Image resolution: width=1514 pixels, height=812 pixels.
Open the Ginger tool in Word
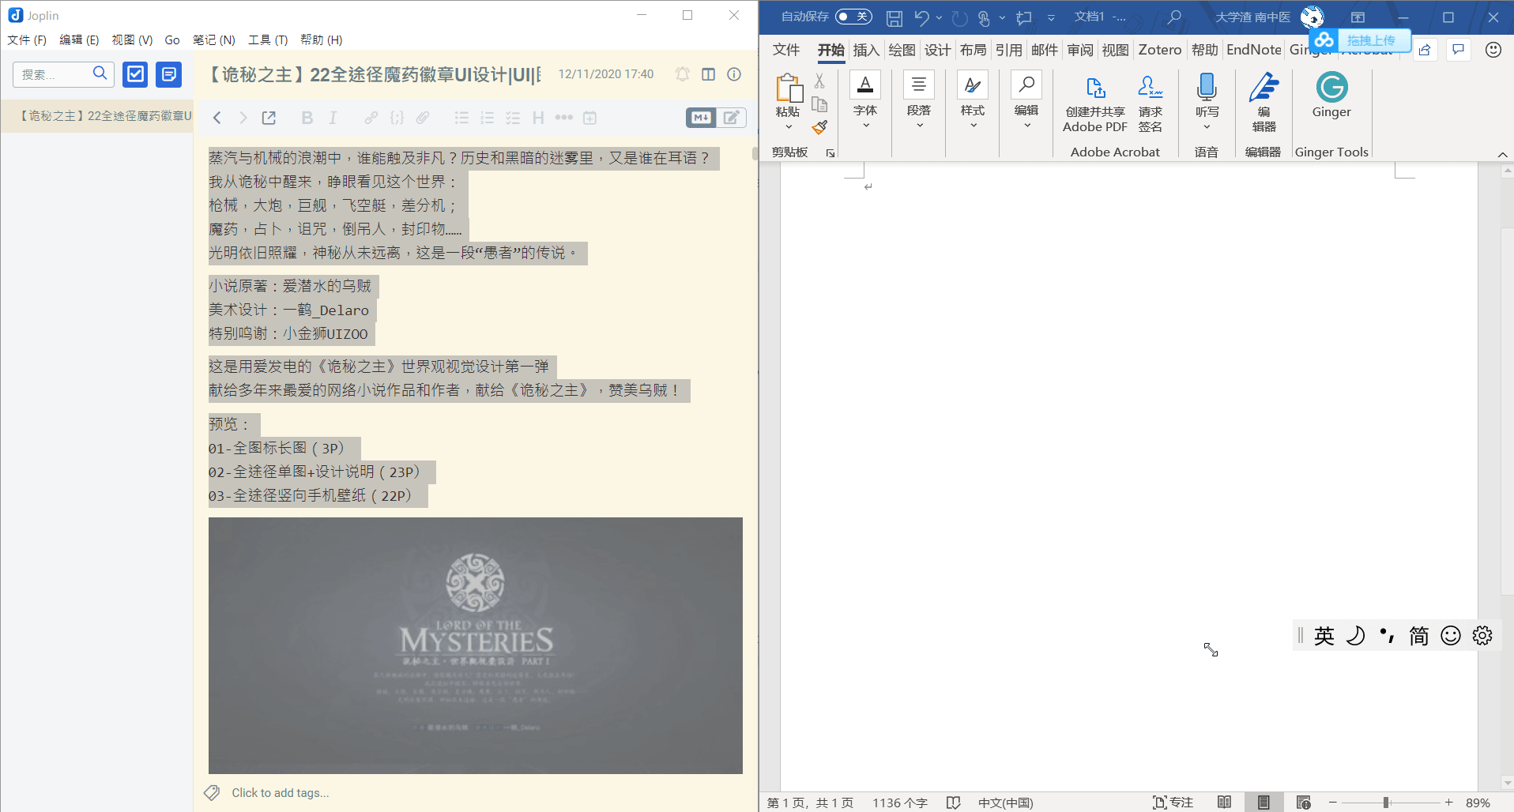tap(1331, 96)
